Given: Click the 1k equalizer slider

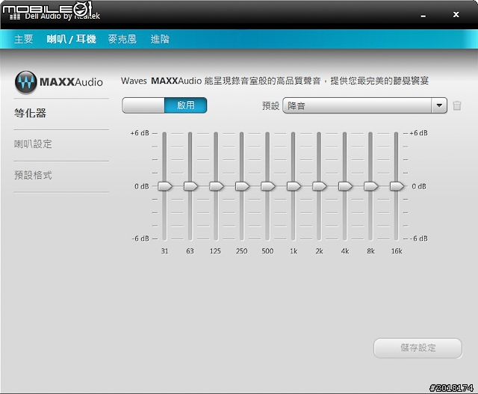Looking at the screenshot, I should [294, 186].
